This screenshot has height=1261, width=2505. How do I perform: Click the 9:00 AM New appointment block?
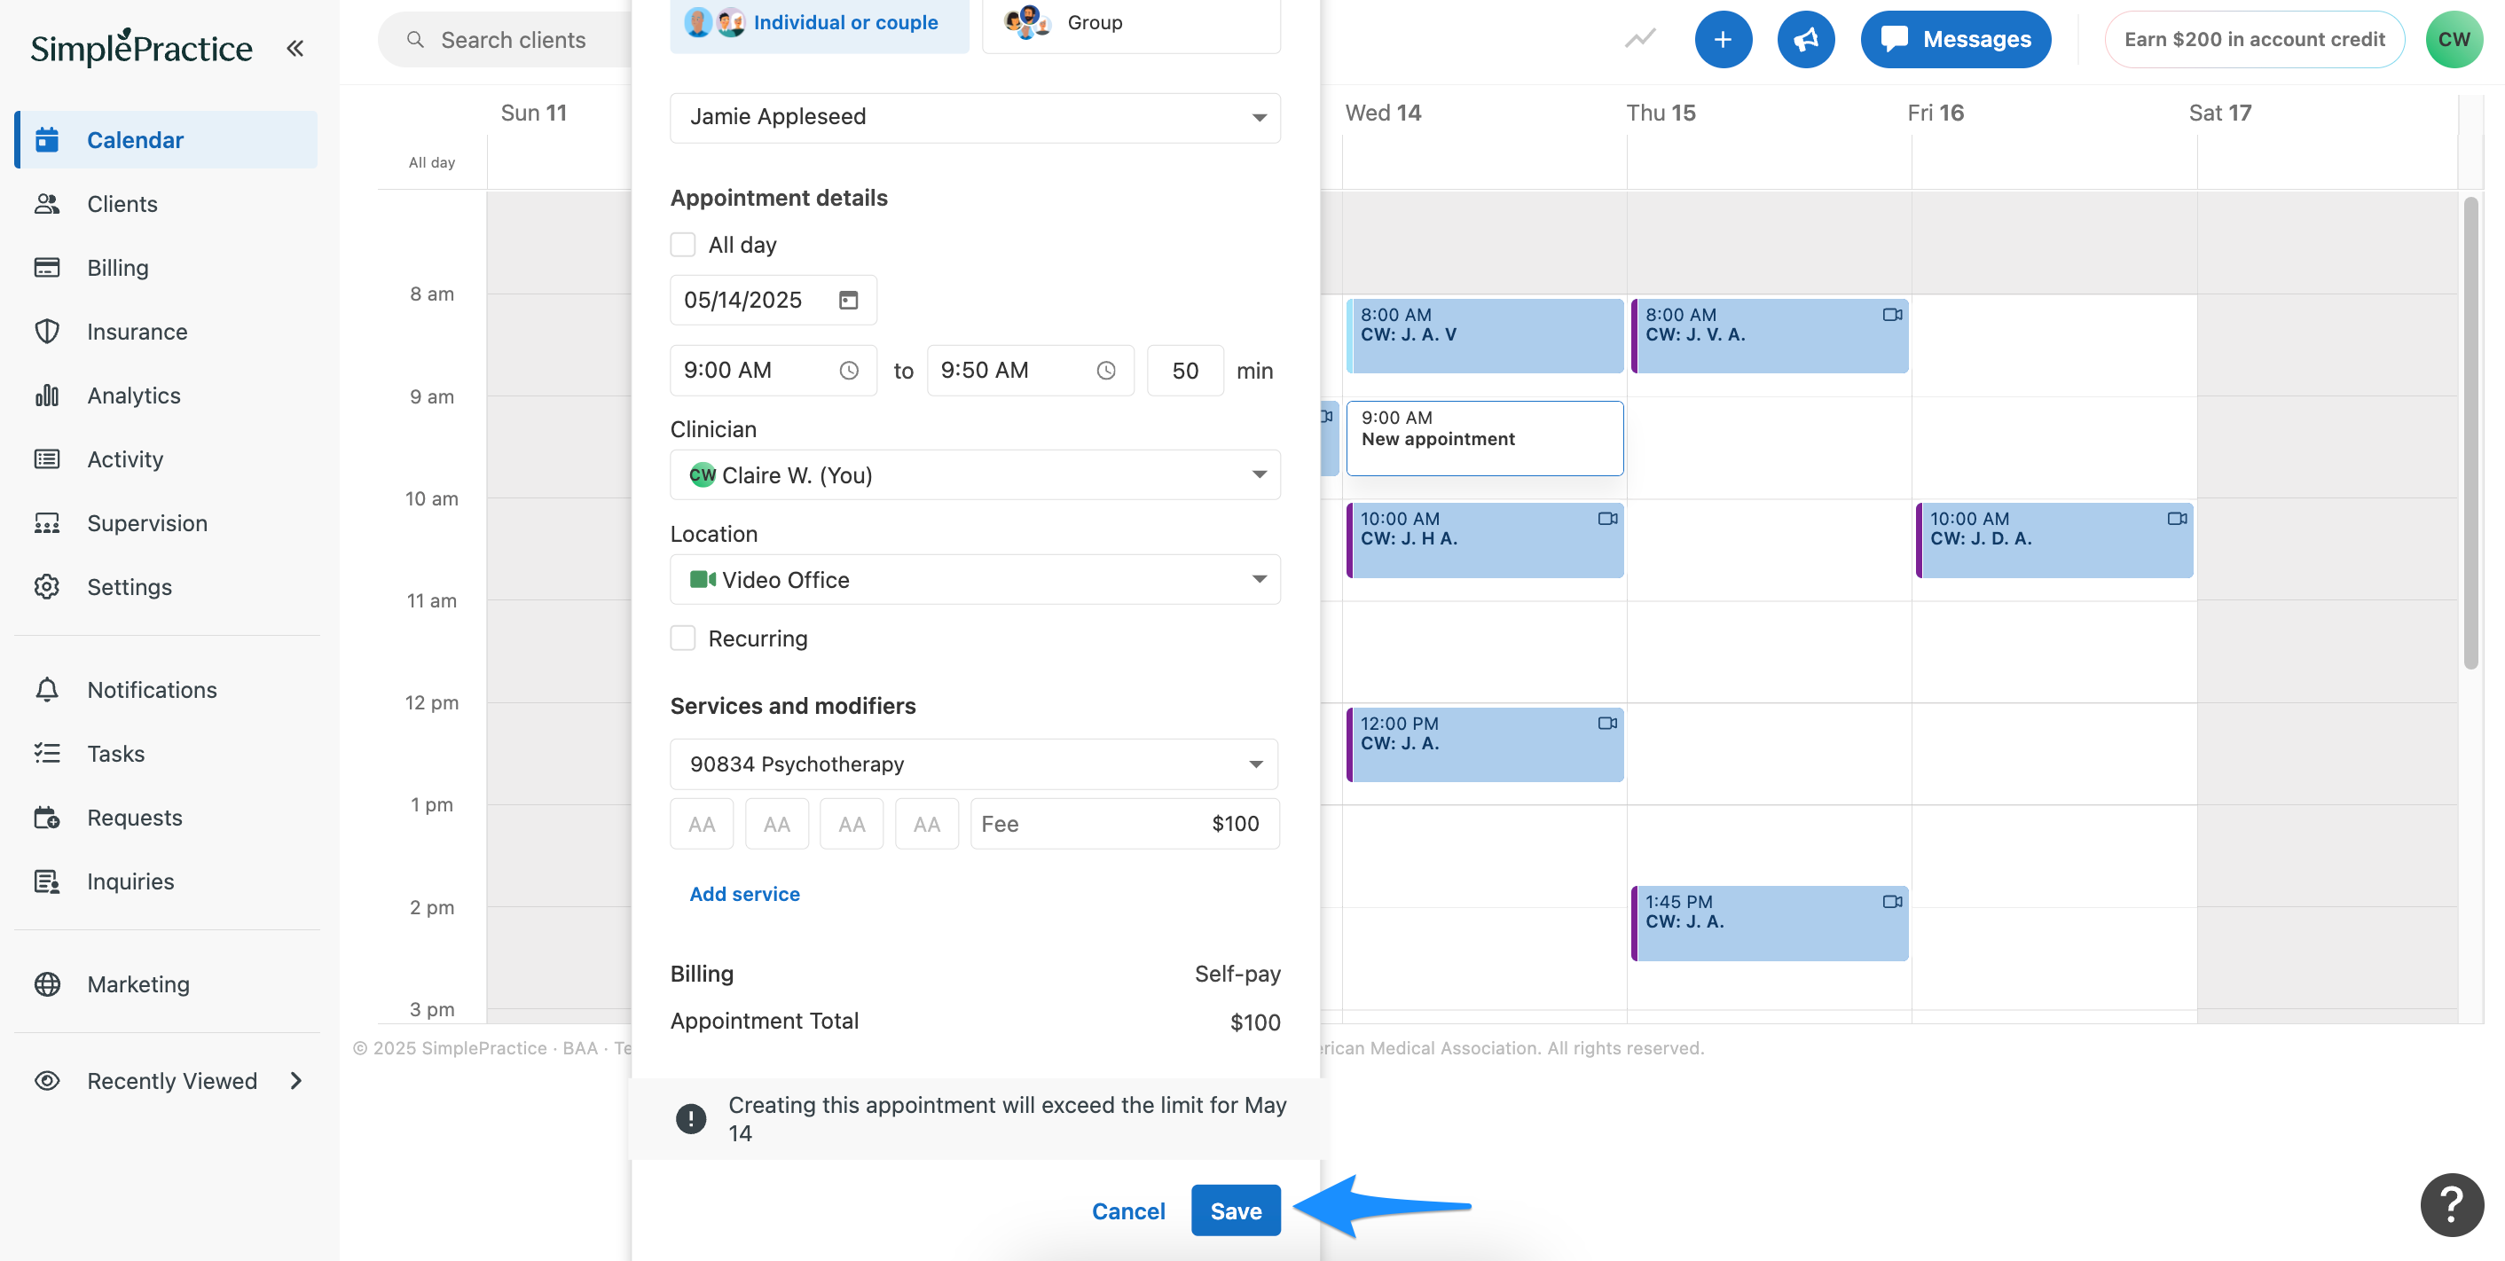click(x=1485, y=438)
